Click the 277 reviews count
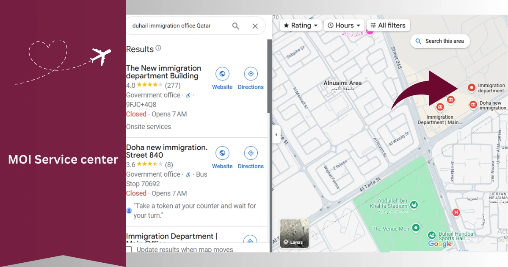The width and height of the screenshot is (508, 267). point(173,85)
